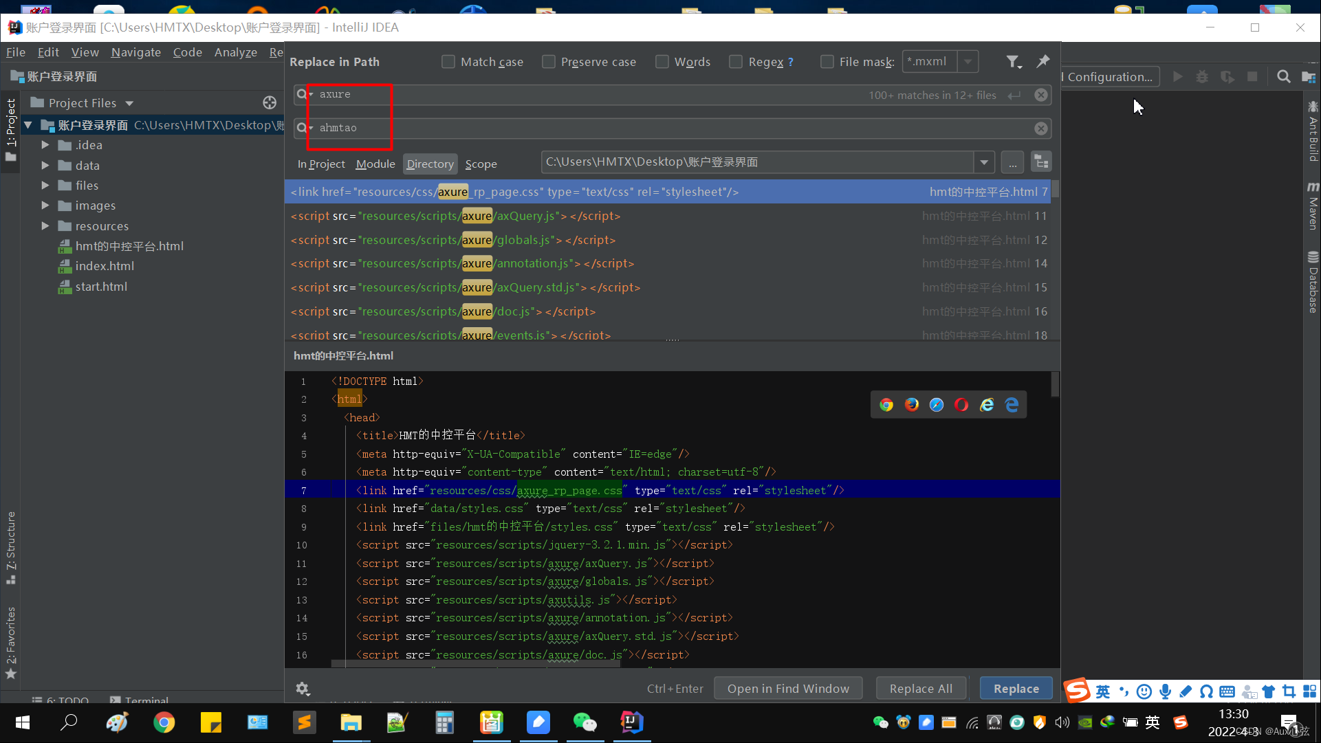Clear the search field 'axure'
This screenshot has width=1321, height=743.
(1041, 95)
